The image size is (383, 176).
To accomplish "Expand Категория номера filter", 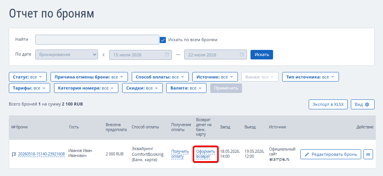I will [86, 88].
